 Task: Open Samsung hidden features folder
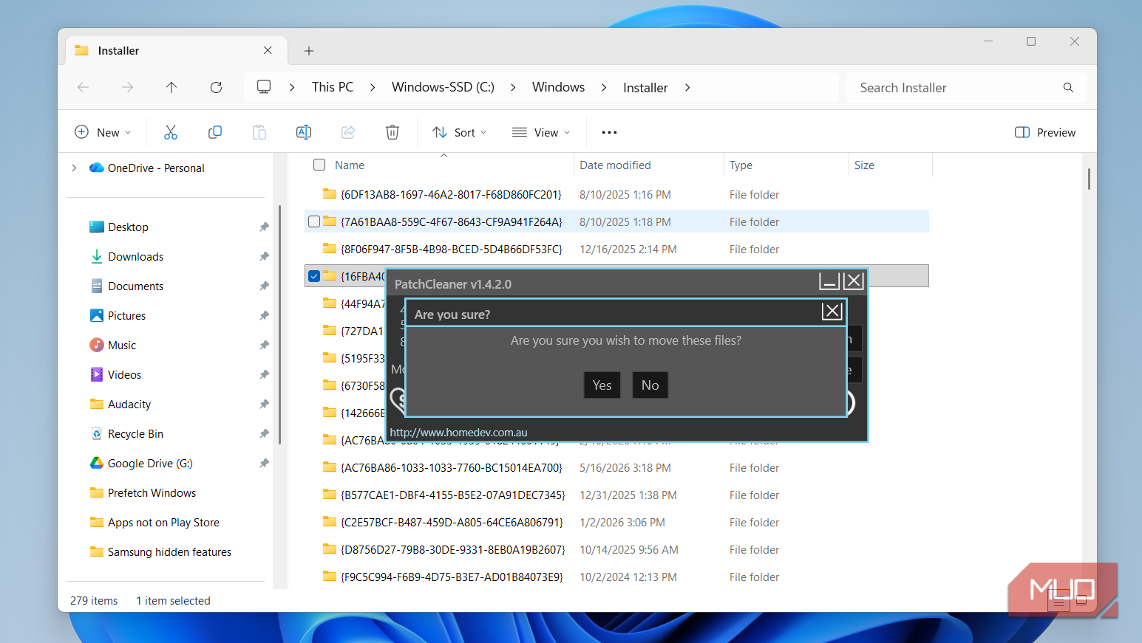169,552
